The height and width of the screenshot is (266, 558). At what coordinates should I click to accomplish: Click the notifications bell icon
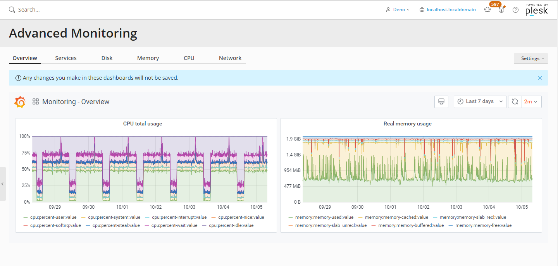(487, 10)
